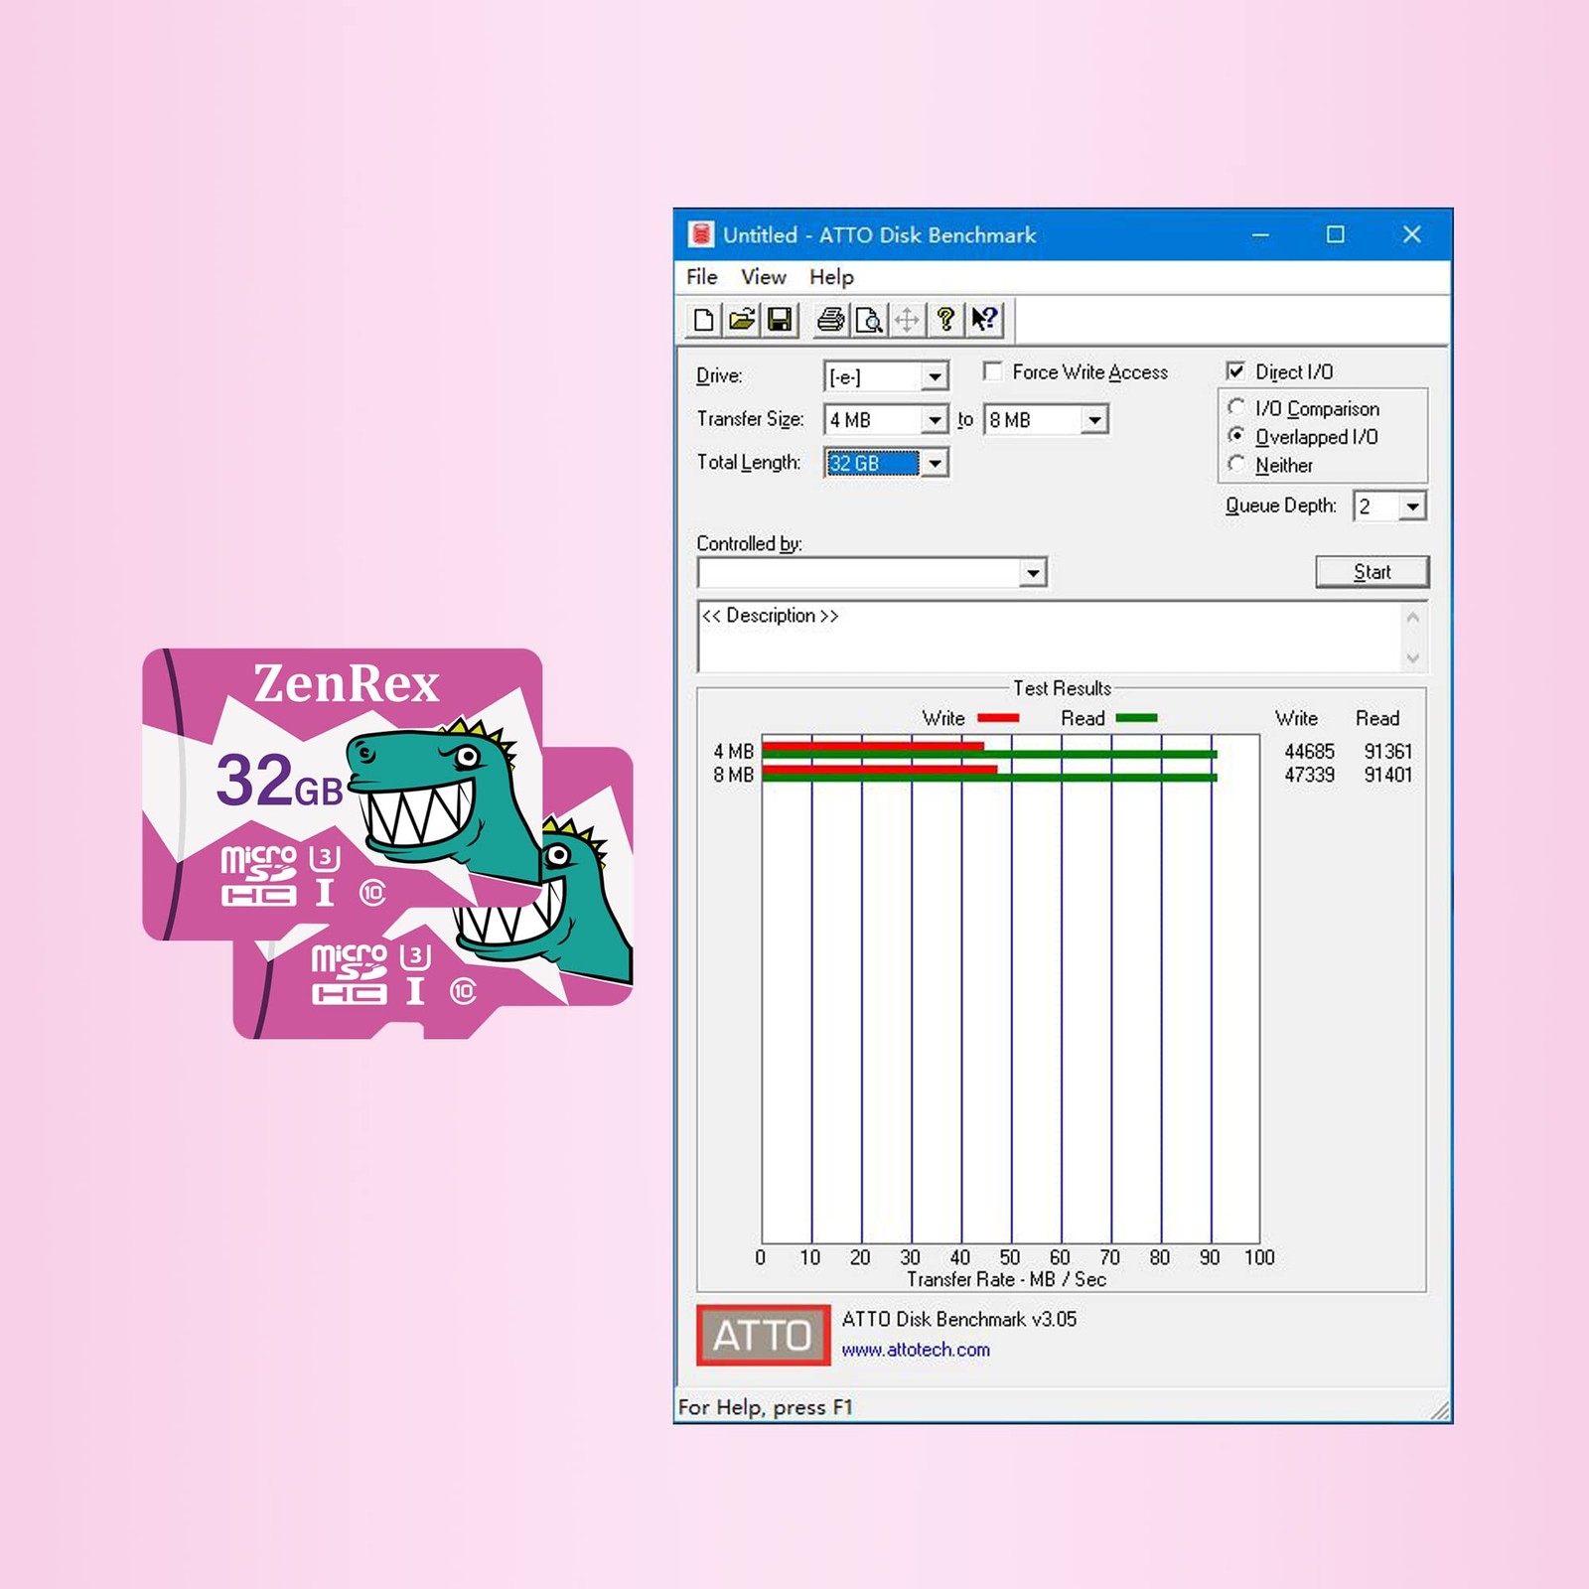Viewport: 1589px width, 1589px height.
Task: Minimize the ATTO Disk Benchmark window
Action: [x=1260, y=235]
